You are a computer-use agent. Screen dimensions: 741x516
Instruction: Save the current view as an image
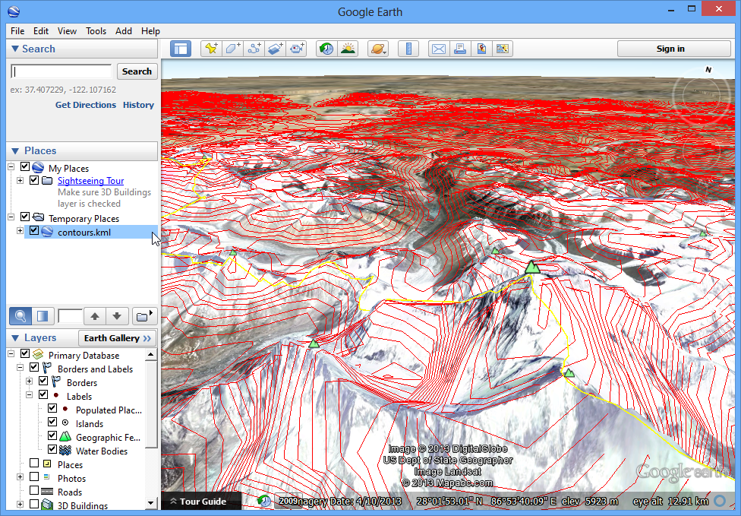click(503, 49)
